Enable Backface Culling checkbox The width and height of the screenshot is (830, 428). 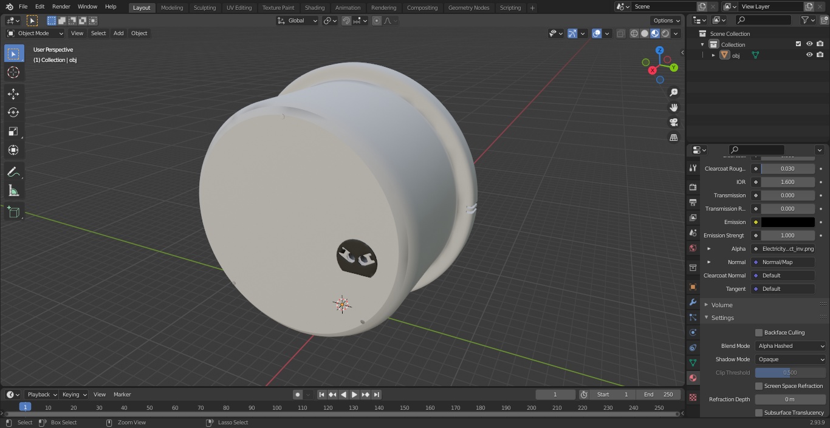[x=759, y=333]
